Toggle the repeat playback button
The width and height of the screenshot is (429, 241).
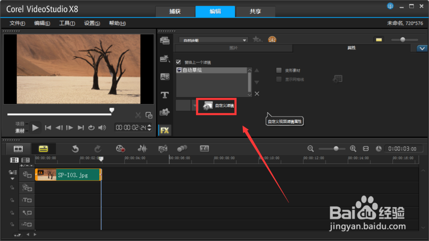pyautogui.click(x=91, y=128)
